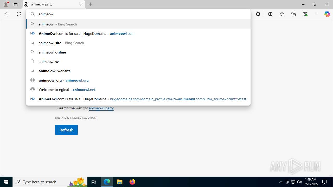
Task: Choose AnimeOwl.com is for sale animeowl.com suggestion
Action: [x=138, y=34]
